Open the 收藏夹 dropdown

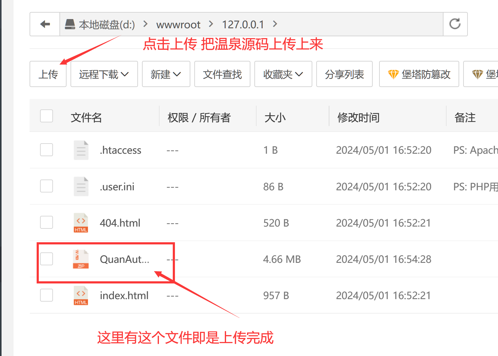[283, 74]
